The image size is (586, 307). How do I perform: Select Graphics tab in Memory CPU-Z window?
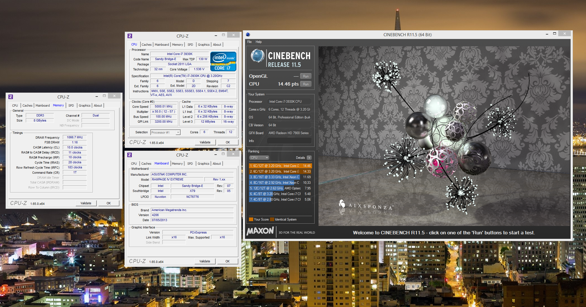84,106
